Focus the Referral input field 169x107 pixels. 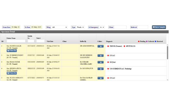click(143, 27)
